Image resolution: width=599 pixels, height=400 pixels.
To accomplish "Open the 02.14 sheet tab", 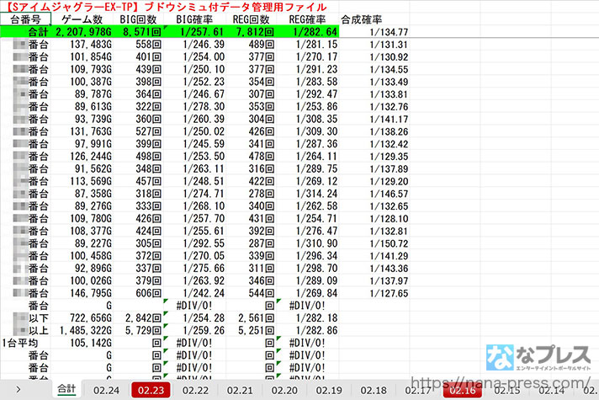I will point(552,390).
